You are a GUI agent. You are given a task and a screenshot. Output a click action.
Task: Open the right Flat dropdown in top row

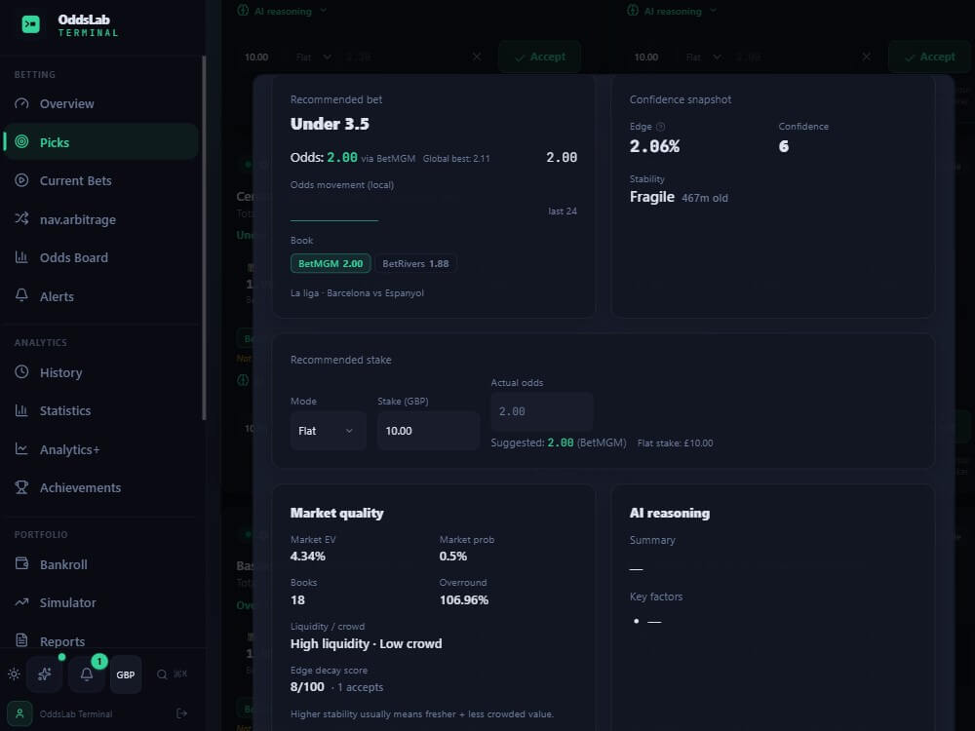[703, 58]
